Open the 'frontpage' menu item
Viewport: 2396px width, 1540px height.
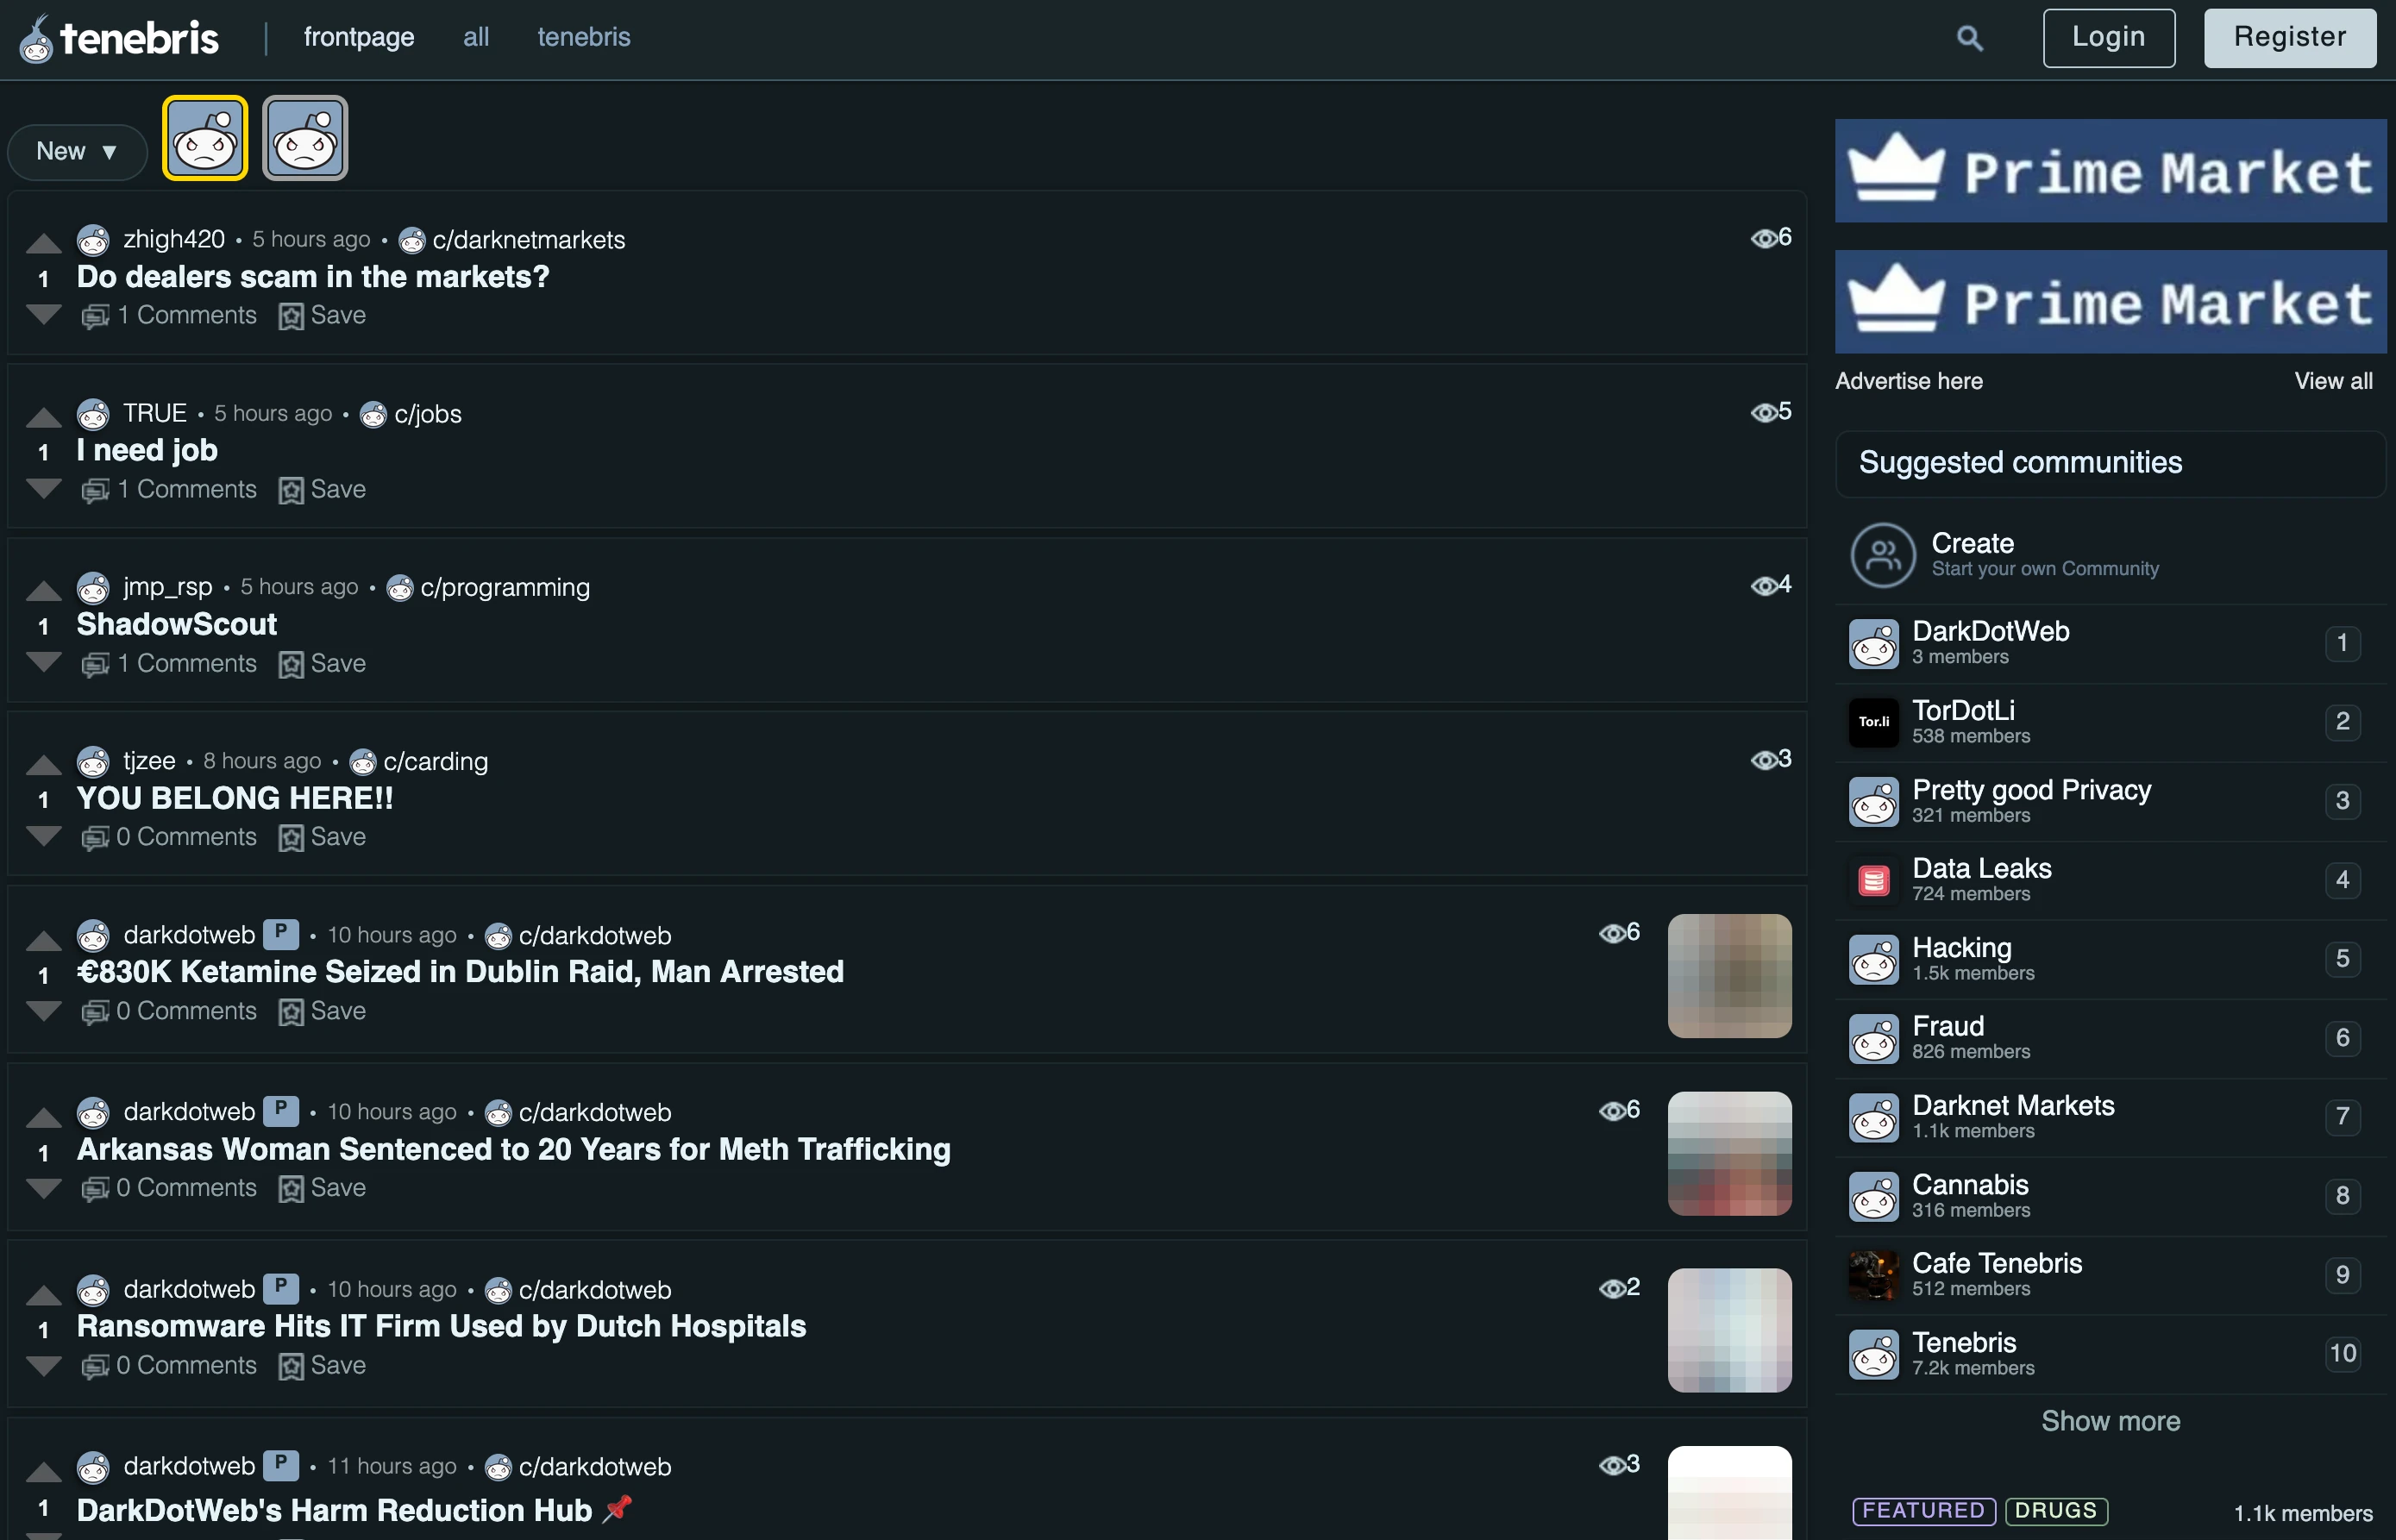(x=359, y=37)
